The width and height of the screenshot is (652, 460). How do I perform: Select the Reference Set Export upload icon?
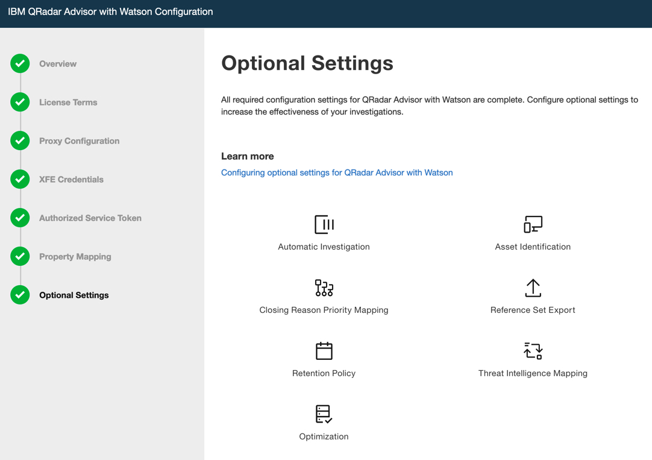tap(533, 288)
